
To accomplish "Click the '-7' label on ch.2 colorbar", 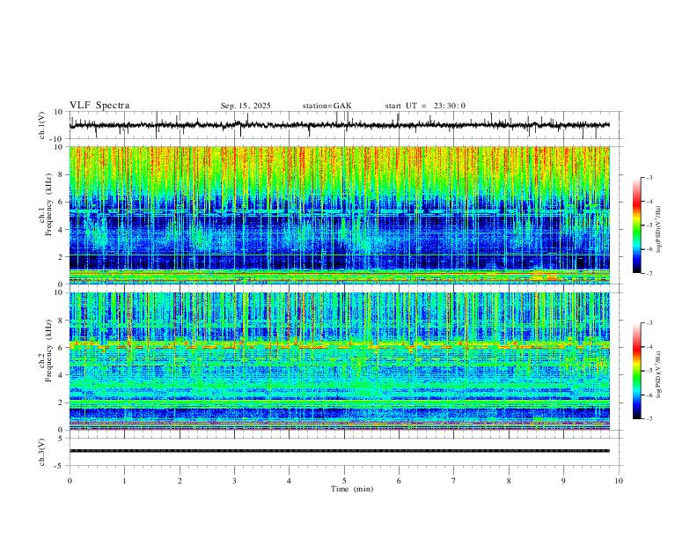I will coord(649,418).
